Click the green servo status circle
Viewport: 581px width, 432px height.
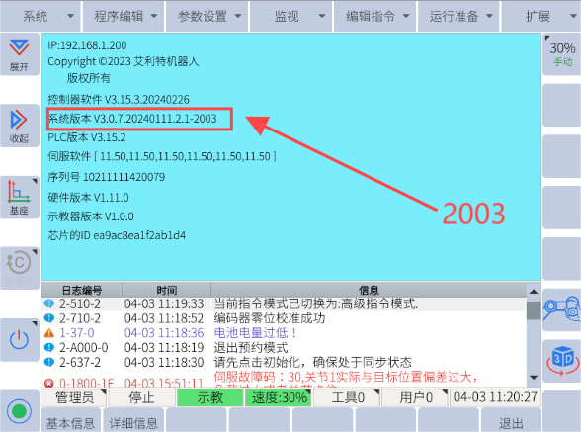pyautogui.click(x=20, y=411)
